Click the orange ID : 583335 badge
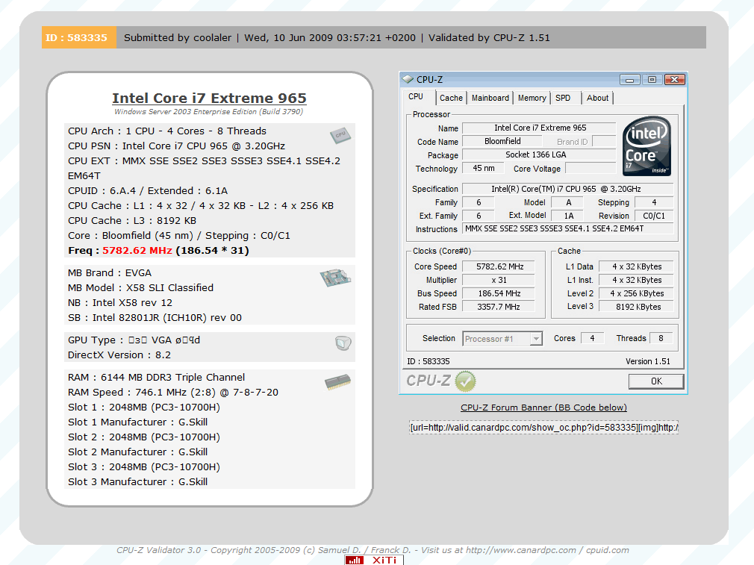Image resolution: width=754 pixels, height=565 pixels. click(x=79, y=37)
